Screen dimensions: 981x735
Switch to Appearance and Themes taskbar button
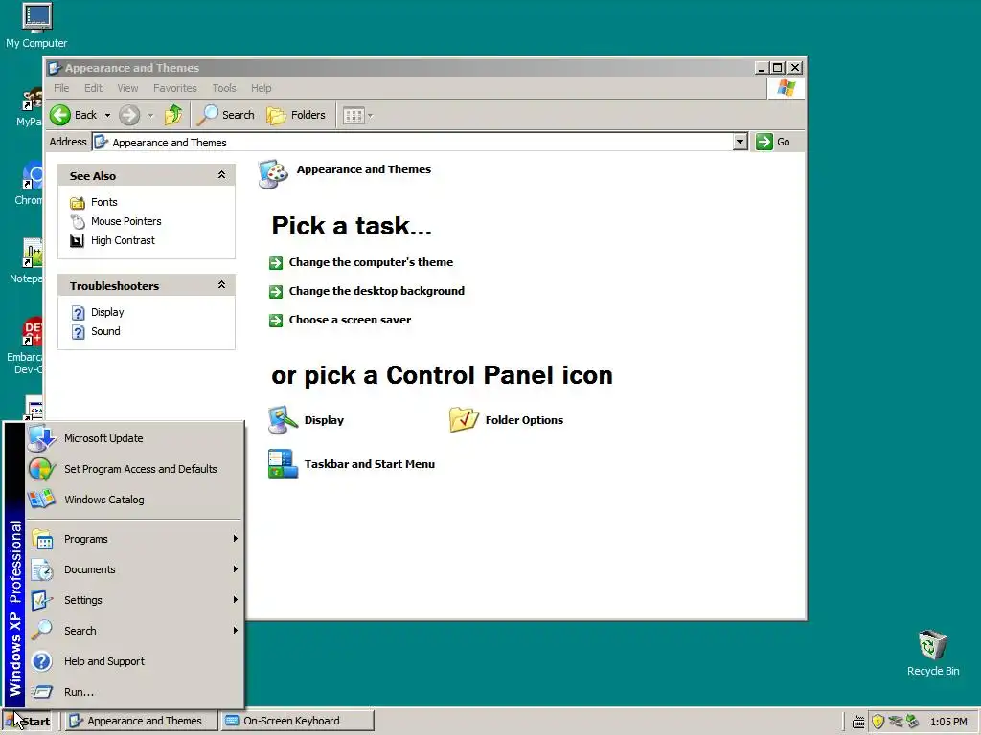tap(142, 722)
